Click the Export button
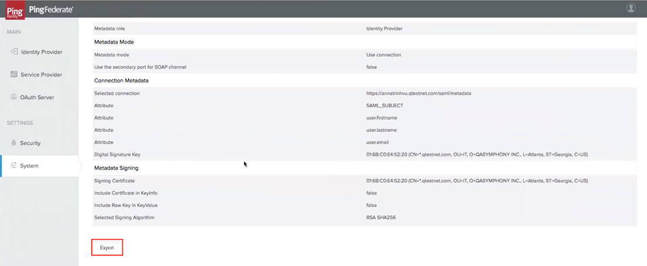647x266 pixels. tap(107, 247)
